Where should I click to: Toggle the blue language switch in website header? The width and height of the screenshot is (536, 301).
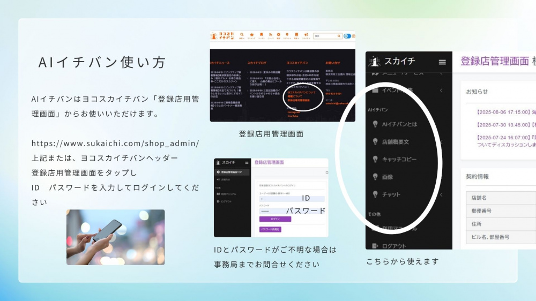click(347, 36)
